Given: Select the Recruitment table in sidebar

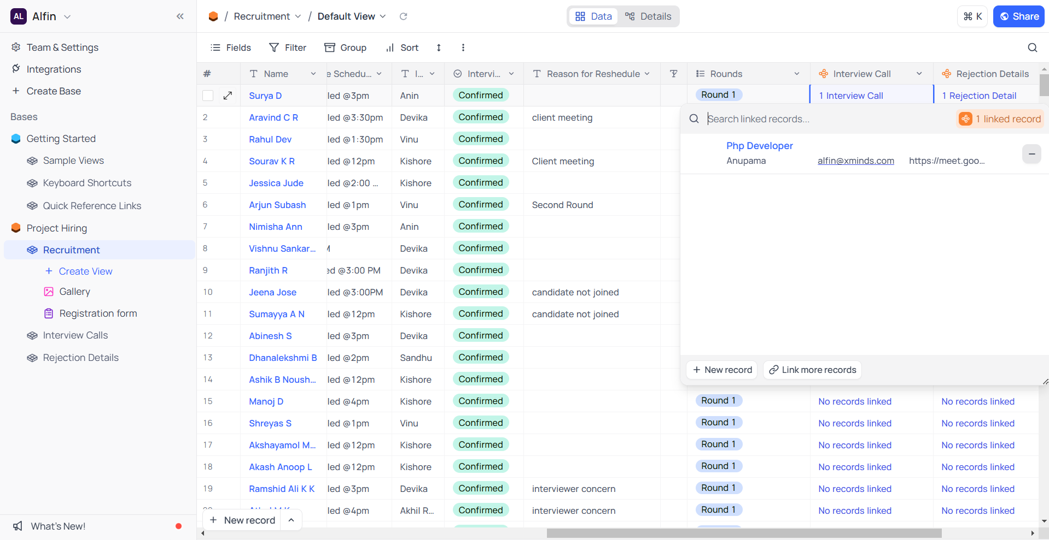Looking at the screenshot, I should point(100,250).
